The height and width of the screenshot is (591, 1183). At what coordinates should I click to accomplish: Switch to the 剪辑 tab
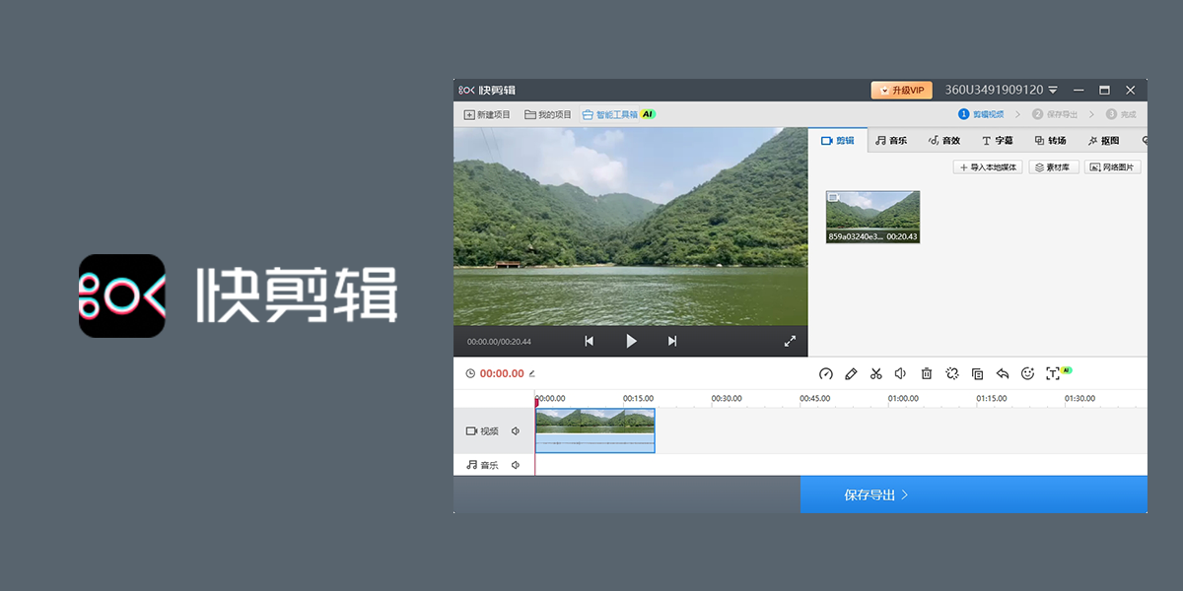coord(838,141)
